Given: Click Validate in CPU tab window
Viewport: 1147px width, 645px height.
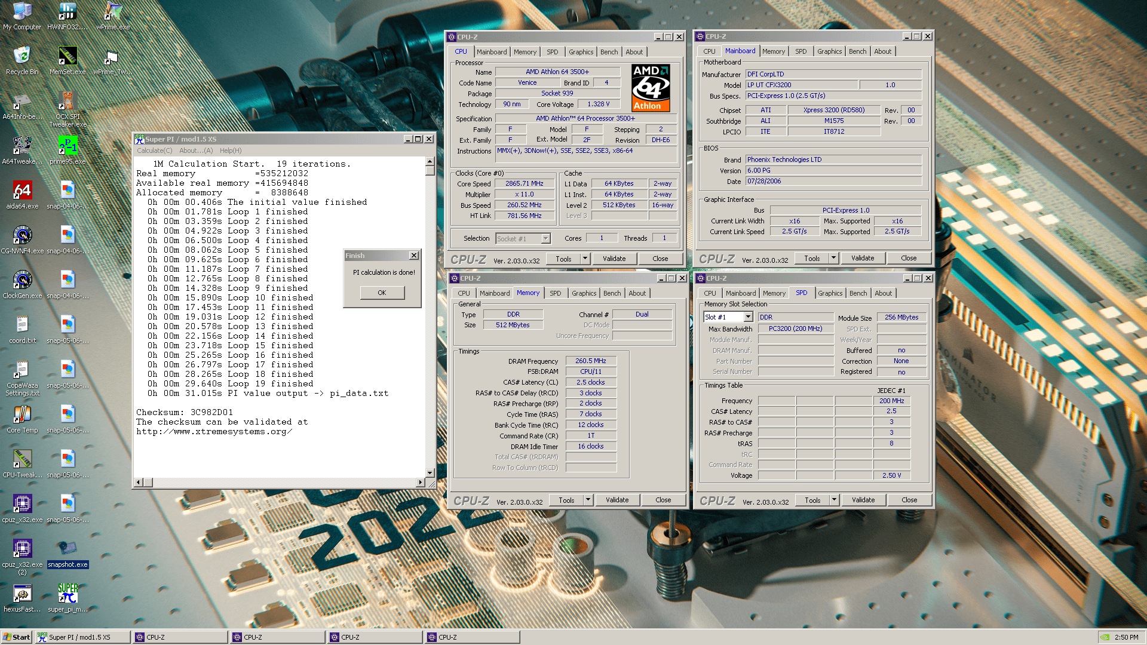Looking at the screenshot, I should 614,259.
